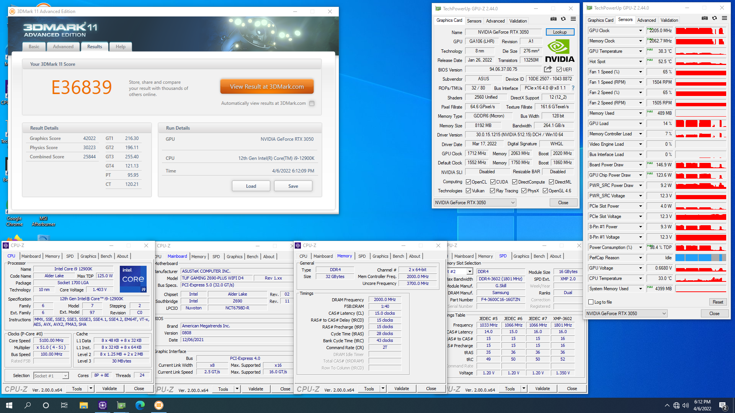Viewport: 735px width, 413px height.
Task: Open hamburger menu in GPU-Z Sensors window
Action: 724,18
